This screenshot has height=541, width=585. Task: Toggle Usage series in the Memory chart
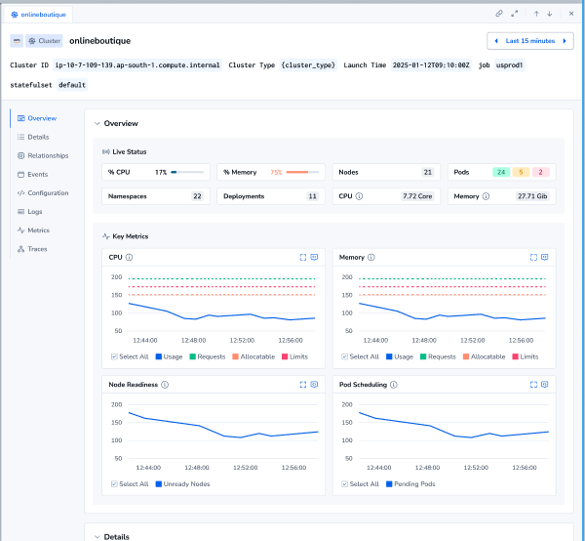click(400, 356)
